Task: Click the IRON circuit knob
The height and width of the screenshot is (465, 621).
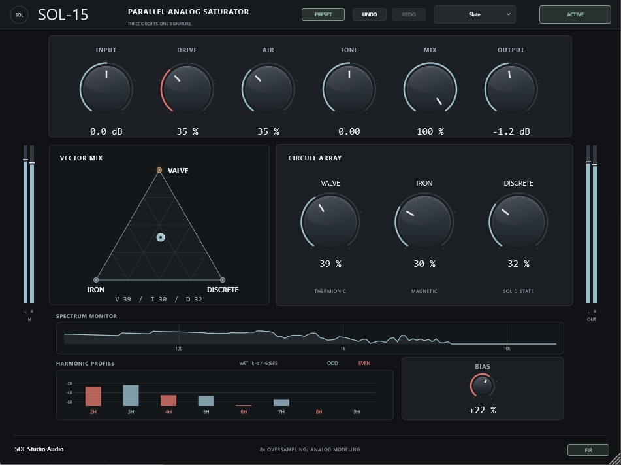Action: (x=424, y=222)
